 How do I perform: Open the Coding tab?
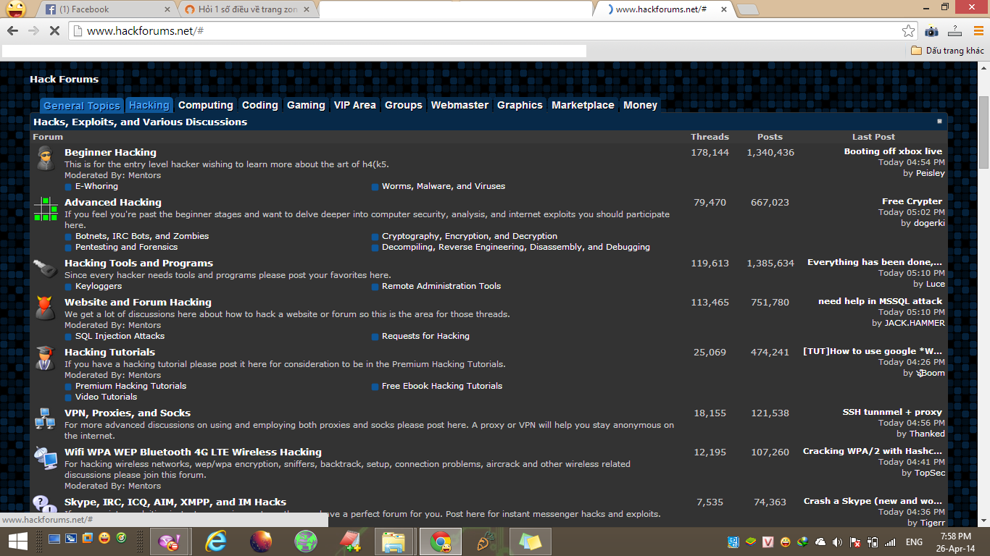click(x=260, y=105)
